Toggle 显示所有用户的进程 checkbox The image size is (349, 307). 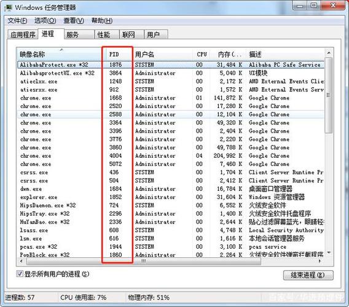(x=20, y=274)
